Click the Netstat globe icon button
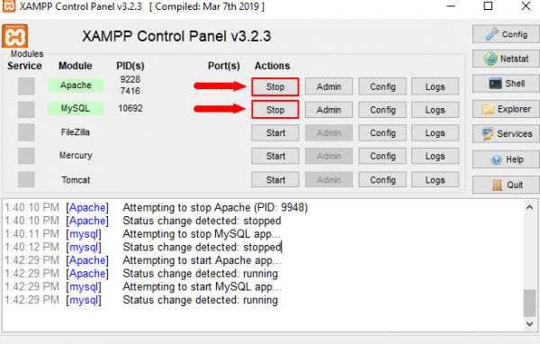The width and height of the screenshot is (540, 344). point(506,59)
